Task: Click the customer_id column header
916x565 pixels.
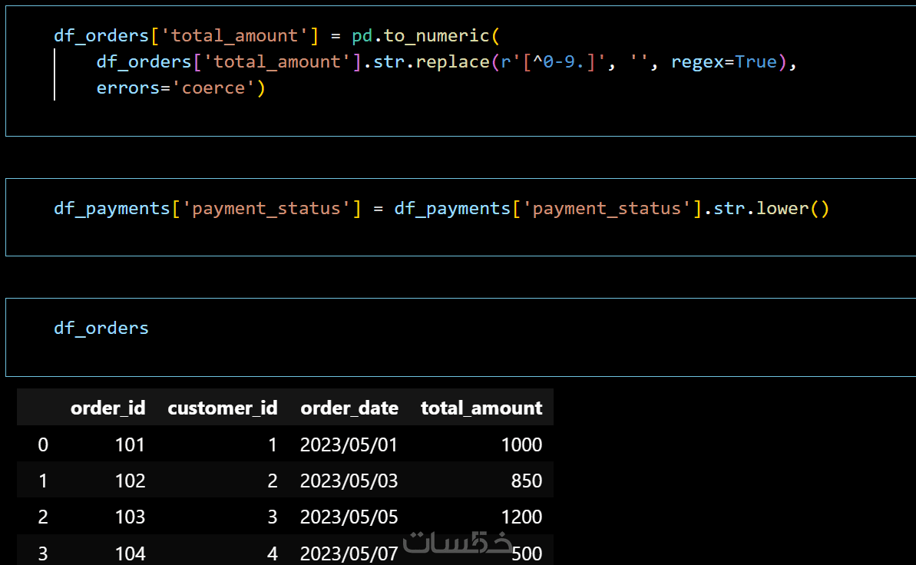Action: coord(223,408)
